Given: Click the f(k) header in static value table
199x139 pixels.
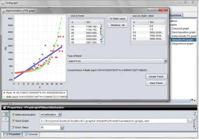Looking at the screenshot, I should 156,22.
